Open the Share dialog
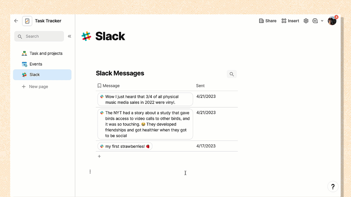The height and width of the screenshot is (197, 351). coord(268,21)
